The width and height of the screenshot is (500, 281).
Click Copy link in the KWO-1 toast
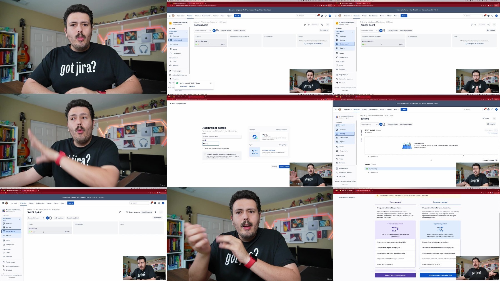(x=192, y=86)
